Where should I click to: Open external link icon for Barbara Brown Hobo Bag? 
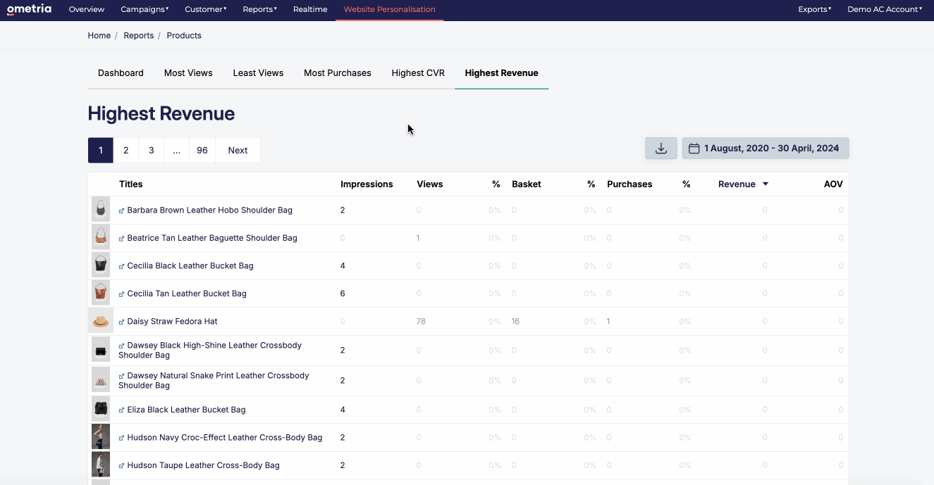(121, 210)
